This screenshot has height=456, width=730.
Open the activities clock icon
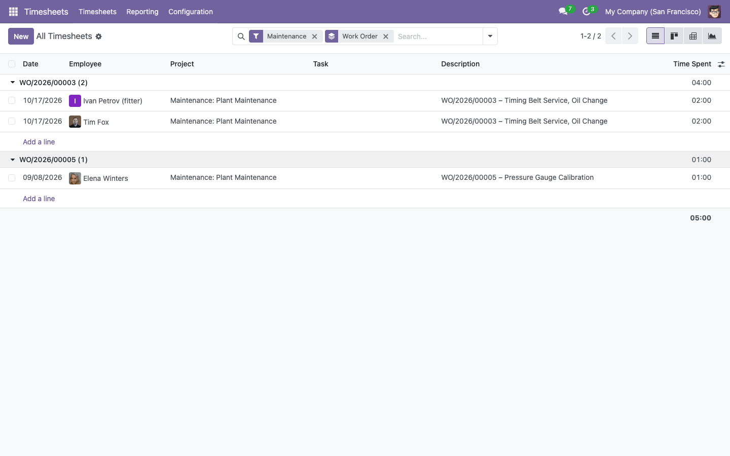(x=587, y=11)
